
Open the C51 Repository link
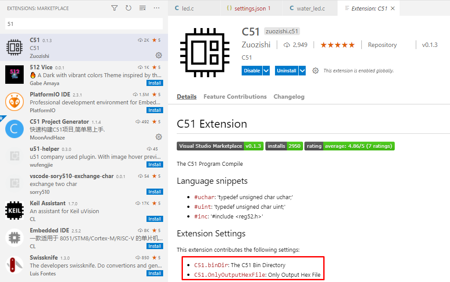(x=382, y=44)
